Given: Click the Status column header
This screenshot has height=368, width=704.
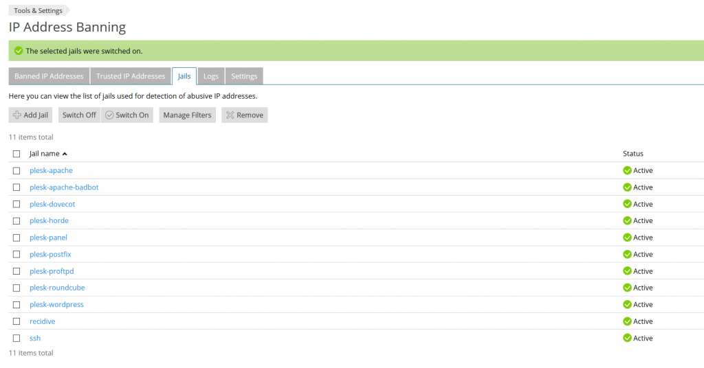Looking at the screenshot, I should coord(633,154).
